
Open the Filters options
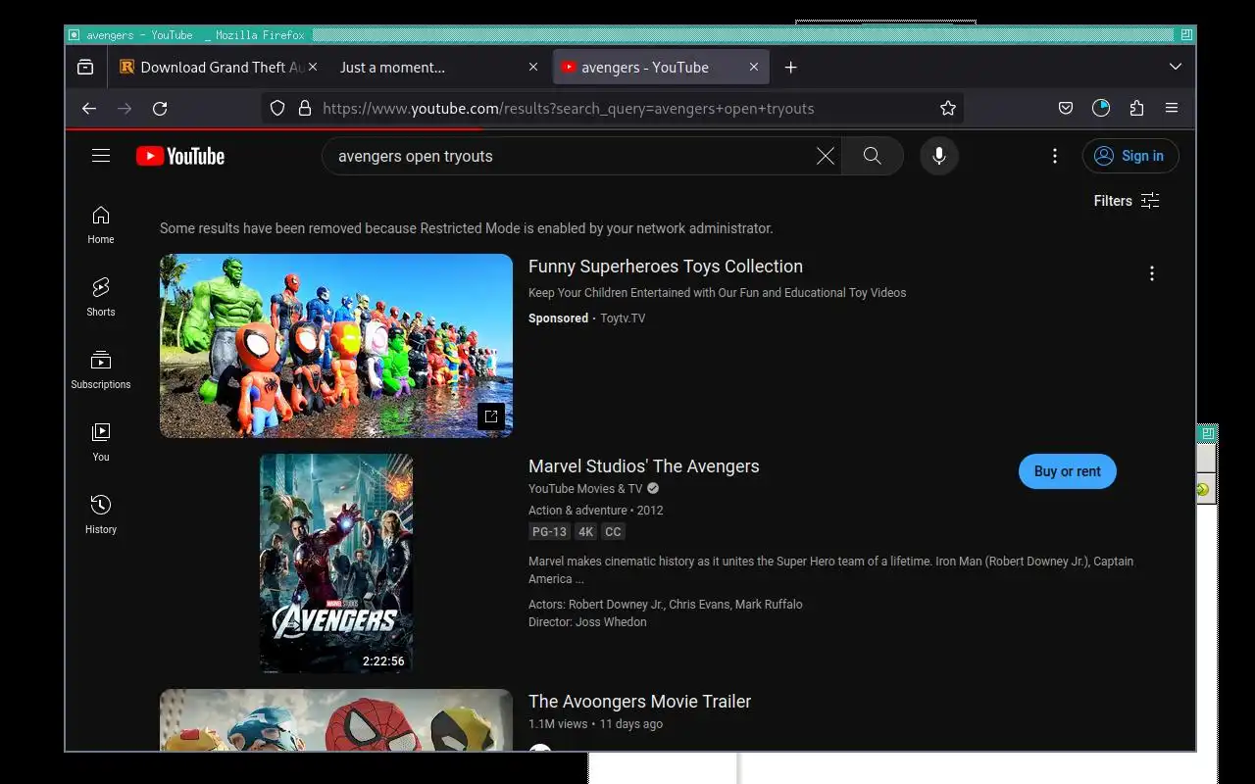pos(1127,201)
